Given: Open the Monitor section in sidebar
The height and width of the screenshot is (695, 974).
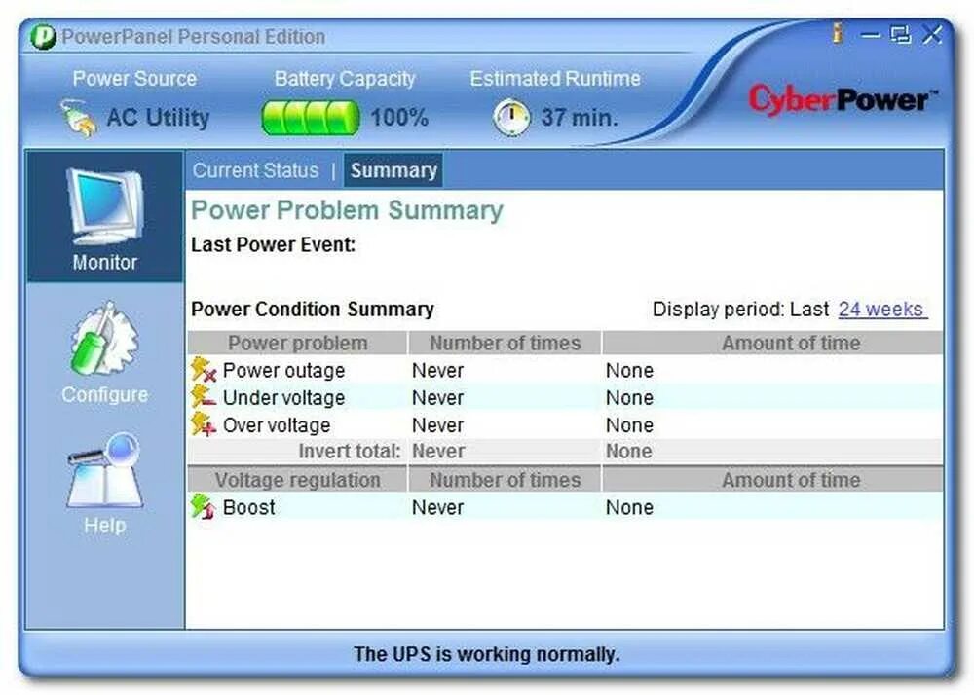Looking at the screenshot, I should (x=105, y=216).
